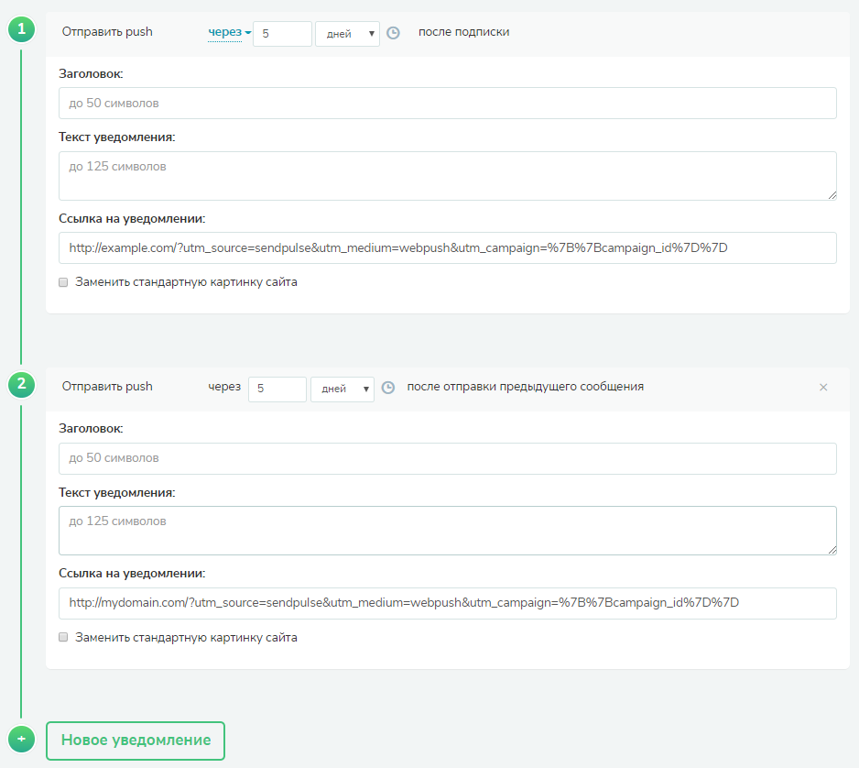
Task: Focus the delay number field in notification 1
Action: [x=282, y=34]
